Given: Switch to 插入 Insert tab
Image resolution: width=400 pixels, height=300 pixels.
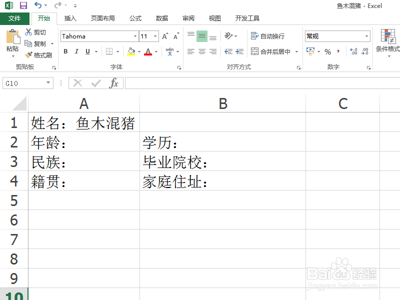Looking at the screenshot, I should point(70,18).
